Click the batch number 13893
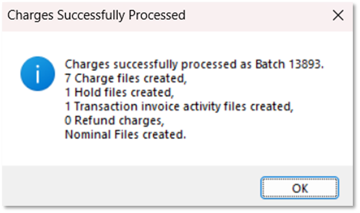 pos(306,64)
